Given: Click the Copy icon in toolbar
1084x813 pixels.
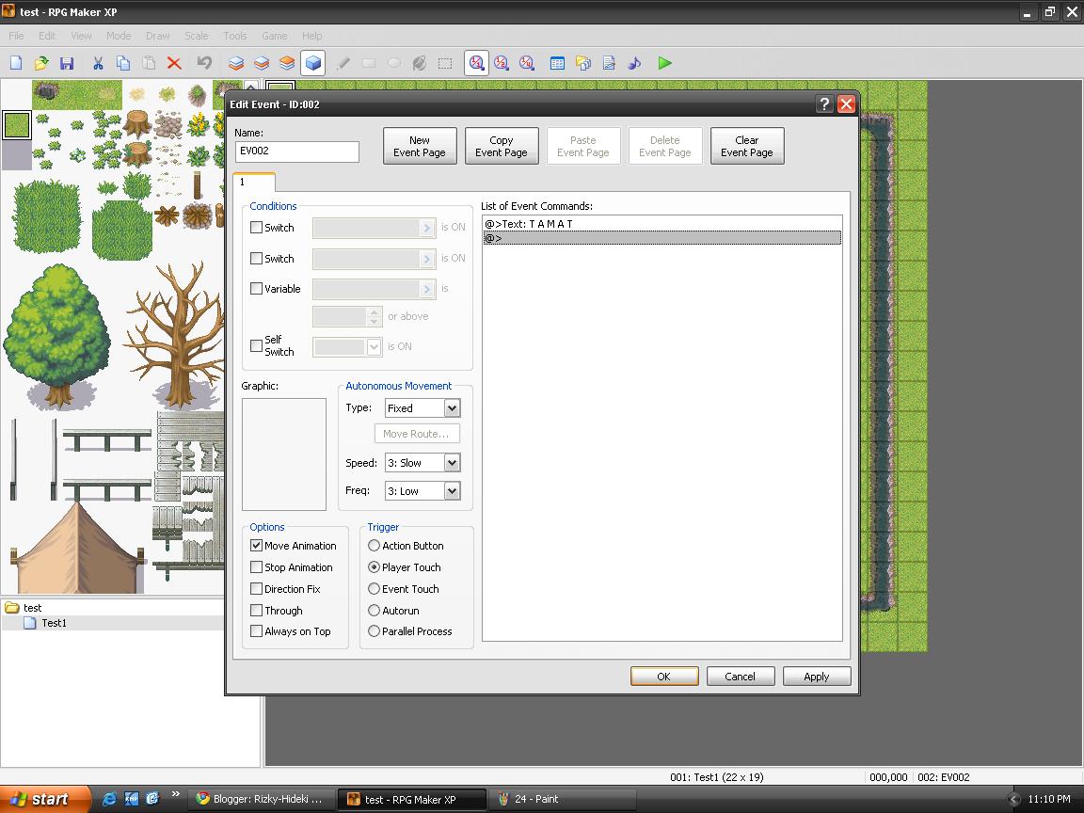Looking at the screenshot, I should 123,64.
